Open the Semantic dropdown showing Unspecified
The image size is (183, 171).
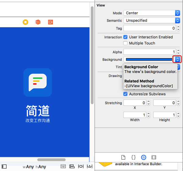152,20
